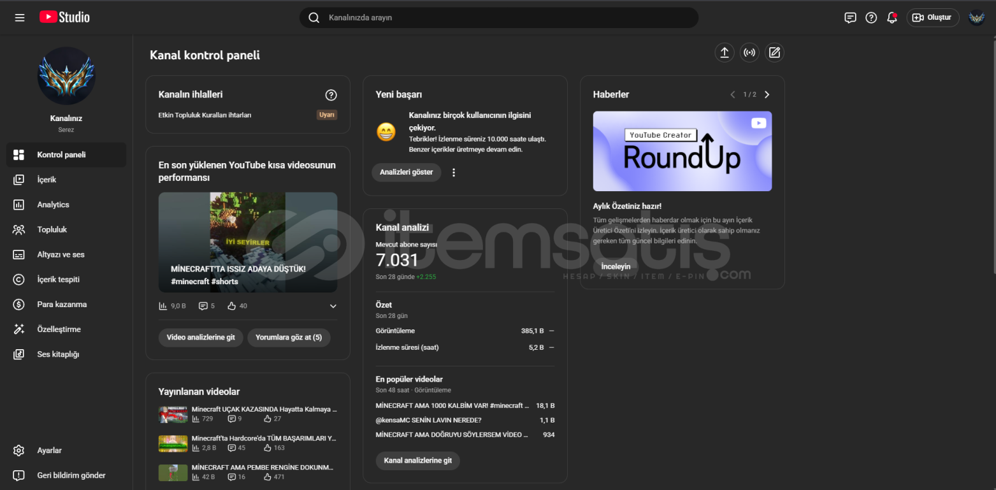Expand the latest Shorts performance chevron
The image size is (996, 490).
(x=333, y=306)
